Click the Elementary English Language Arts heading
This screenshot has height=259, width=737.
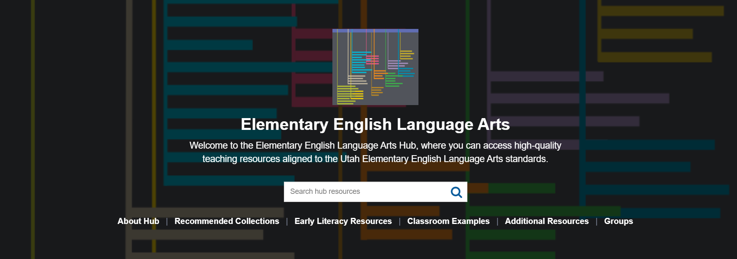(x=375, y=124)
